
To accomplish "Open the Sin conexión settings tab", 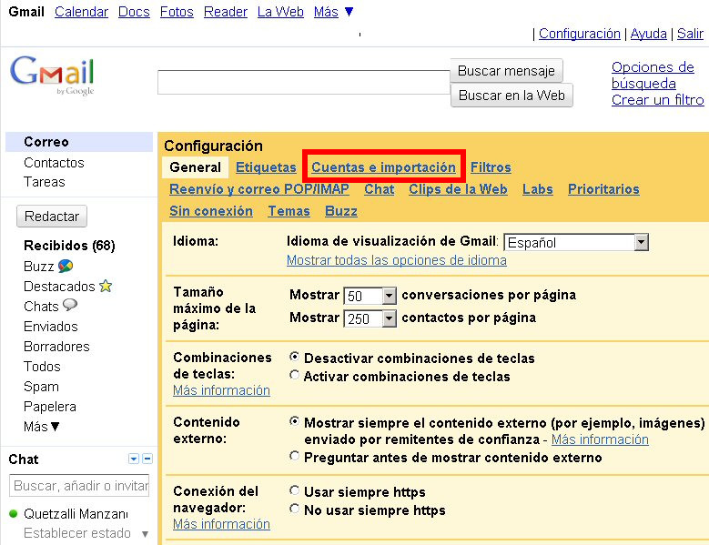I will point(211,211).
